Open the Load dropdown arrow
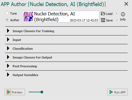 tap(116, 14)
